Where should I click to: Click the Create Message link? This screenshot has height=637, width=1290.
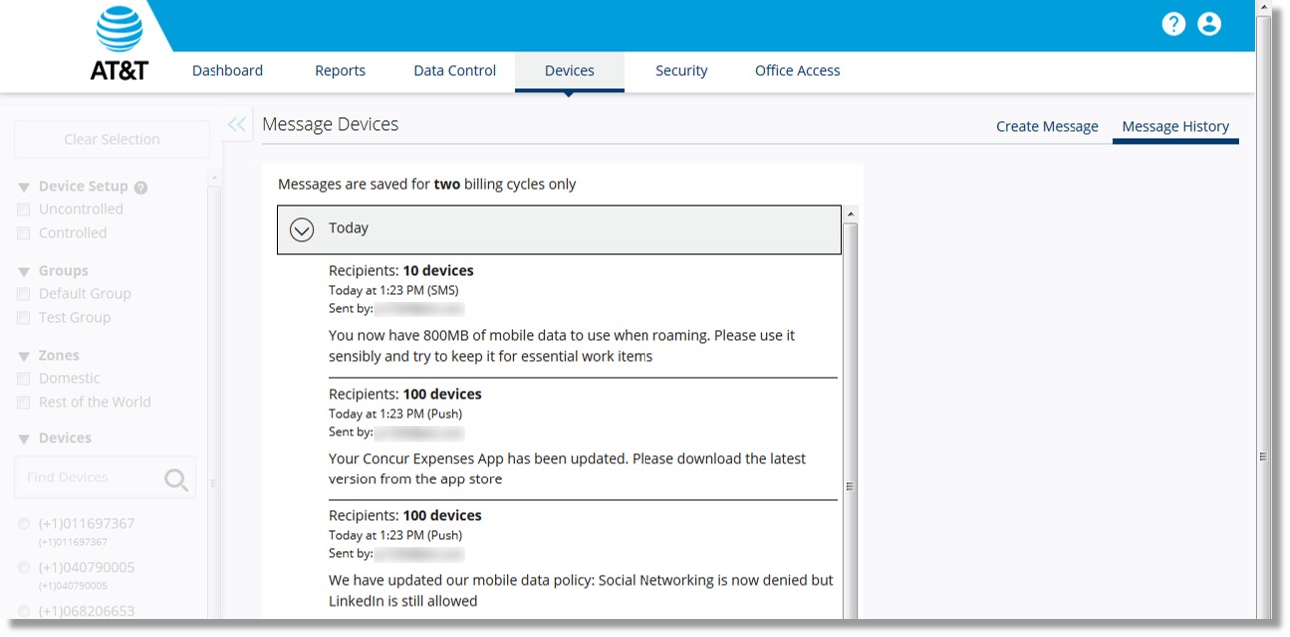coord(1047,126)
